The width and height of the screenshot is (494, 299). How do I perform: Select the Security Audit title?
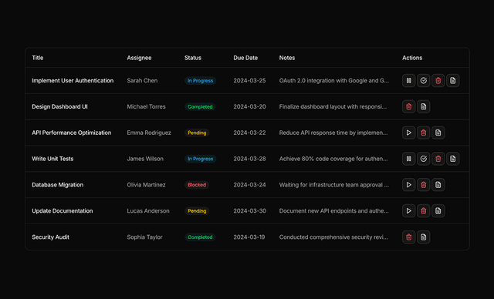pos(50,237)
